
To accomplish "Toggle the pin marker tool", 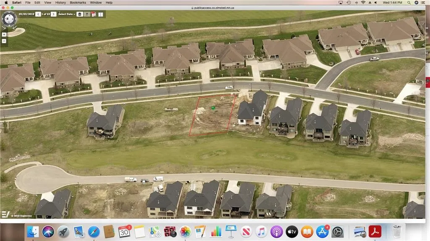I will [x=87, y=14].
